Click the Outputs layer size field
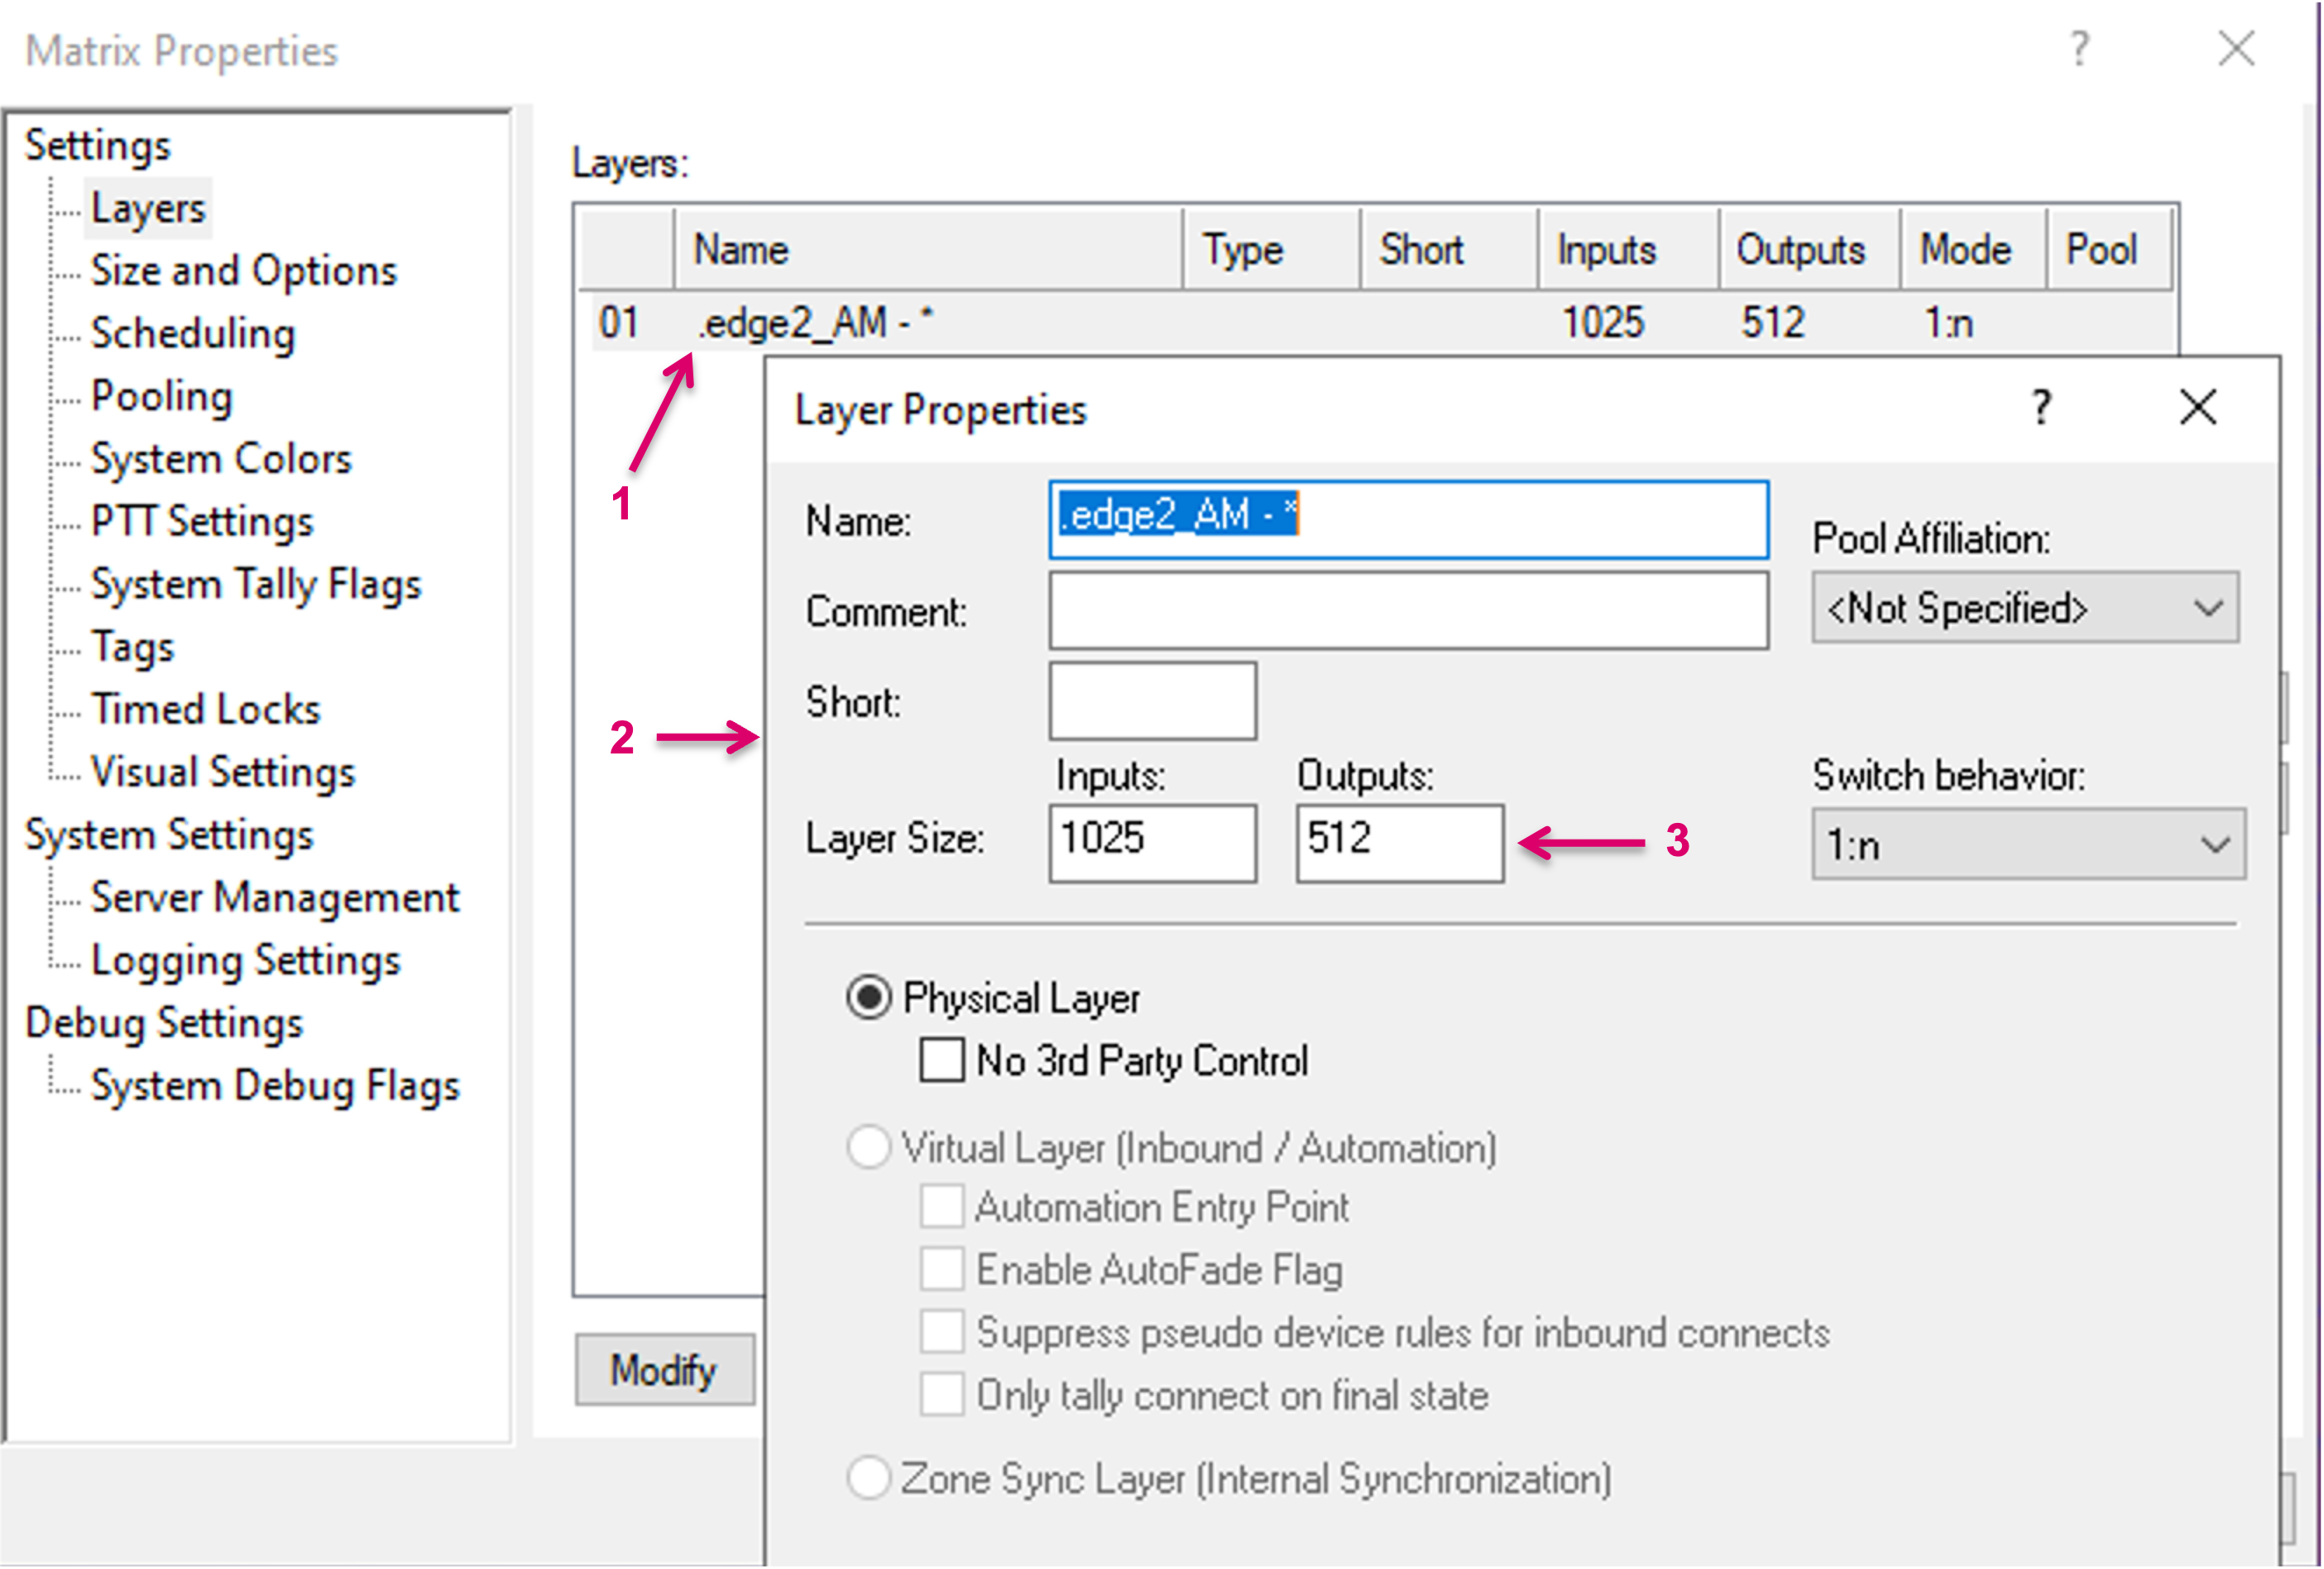Screen dimensions: 2324x1569 1398,843
